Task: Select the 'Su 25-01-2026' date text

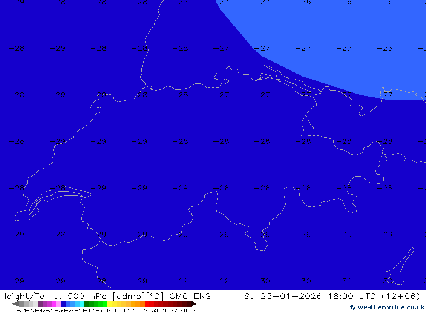Action: (x=283, y=296)
